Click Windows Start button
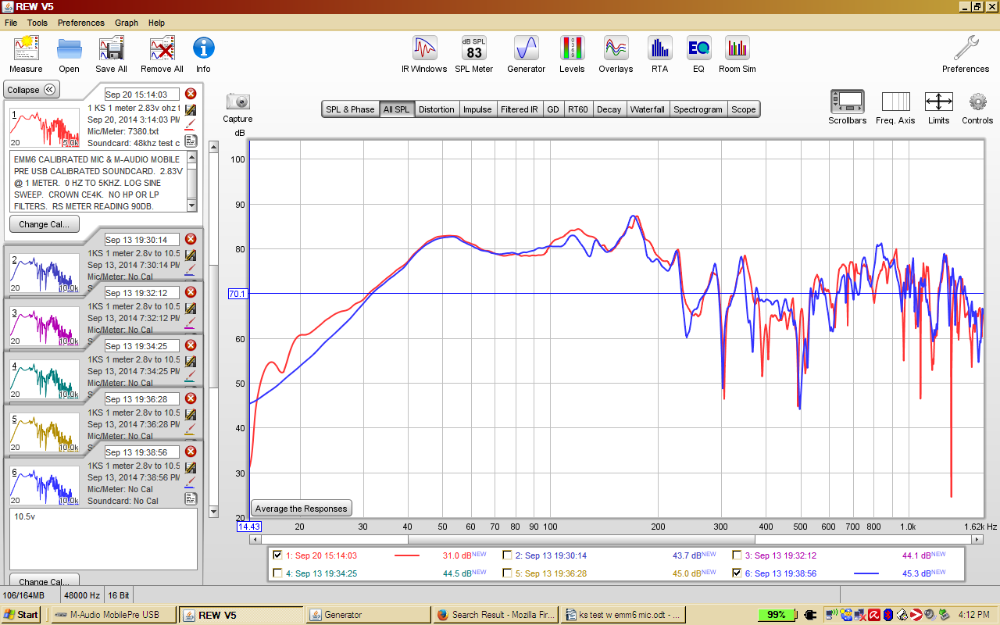The height and width of the screenshot is (625, 1000). 20,615
